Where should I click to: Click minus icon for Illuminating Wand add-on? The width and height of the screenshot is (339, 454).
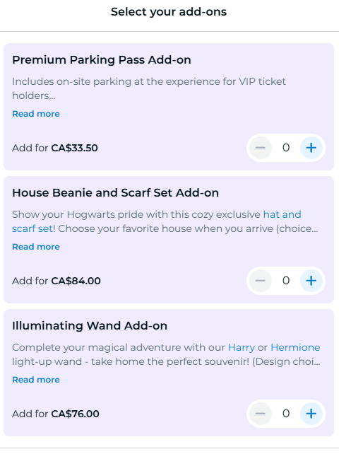point(261,414)
